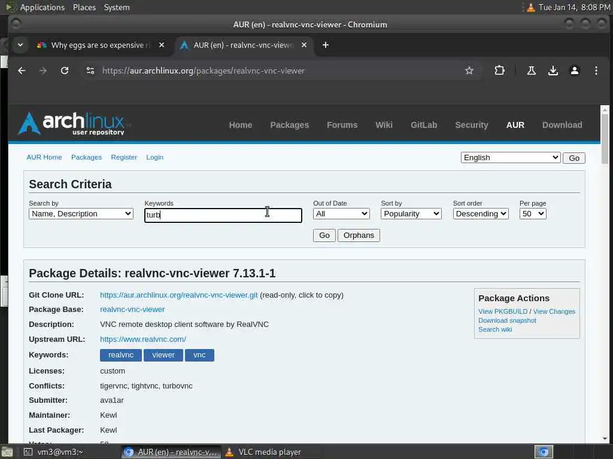Screen dimensions: 613x459
Task: Open Security in the Arch navigation
Action: tap(472, 125)
